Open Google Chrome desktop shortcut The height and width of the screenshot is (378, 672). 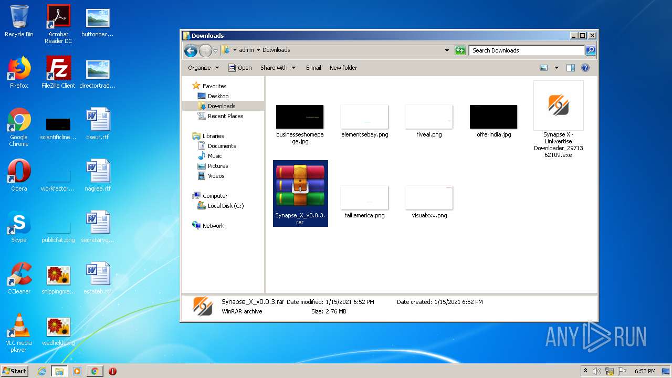[x=19, y=128]
